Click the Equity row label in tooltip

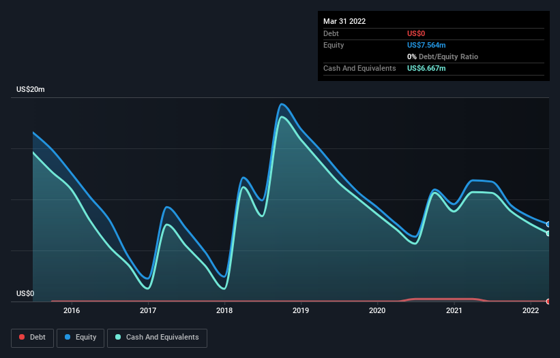click(x=334, y=45)
